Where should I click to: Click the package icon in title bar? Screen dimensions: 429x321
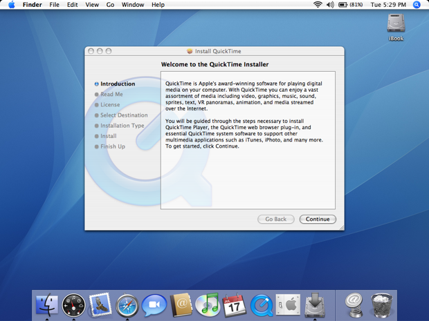pos(190,51)
